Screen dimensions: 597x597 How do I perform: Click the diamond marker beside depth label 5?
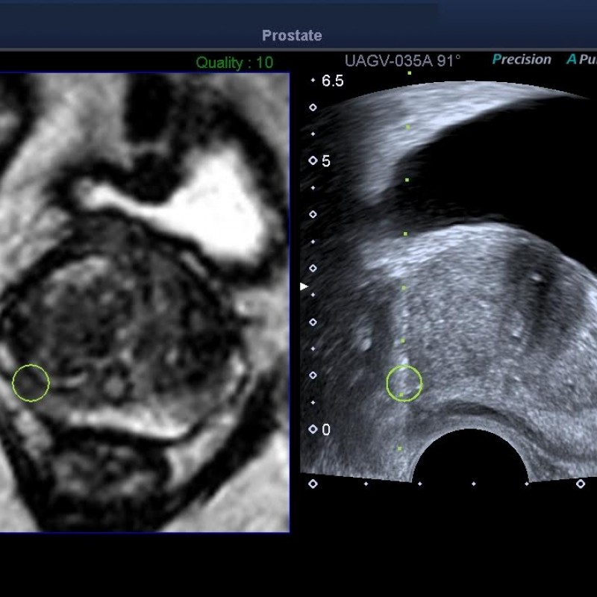coord(313,161)
